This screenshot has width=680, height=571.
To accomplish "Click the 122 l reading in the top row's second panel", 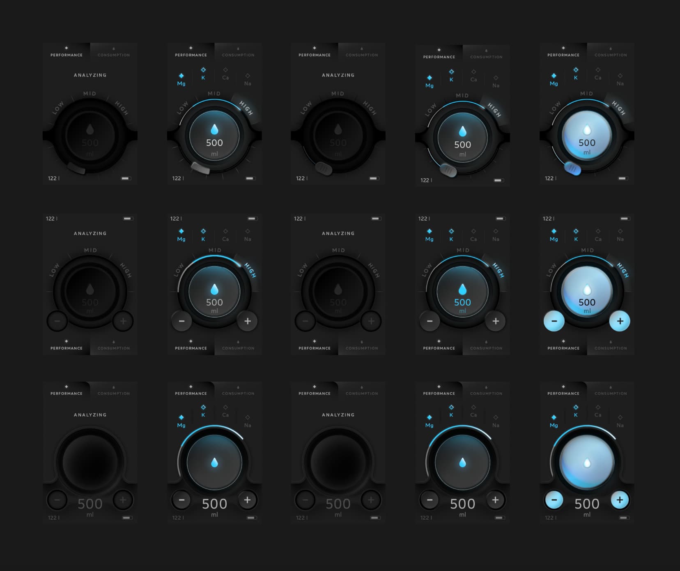I will pos(178,178).
